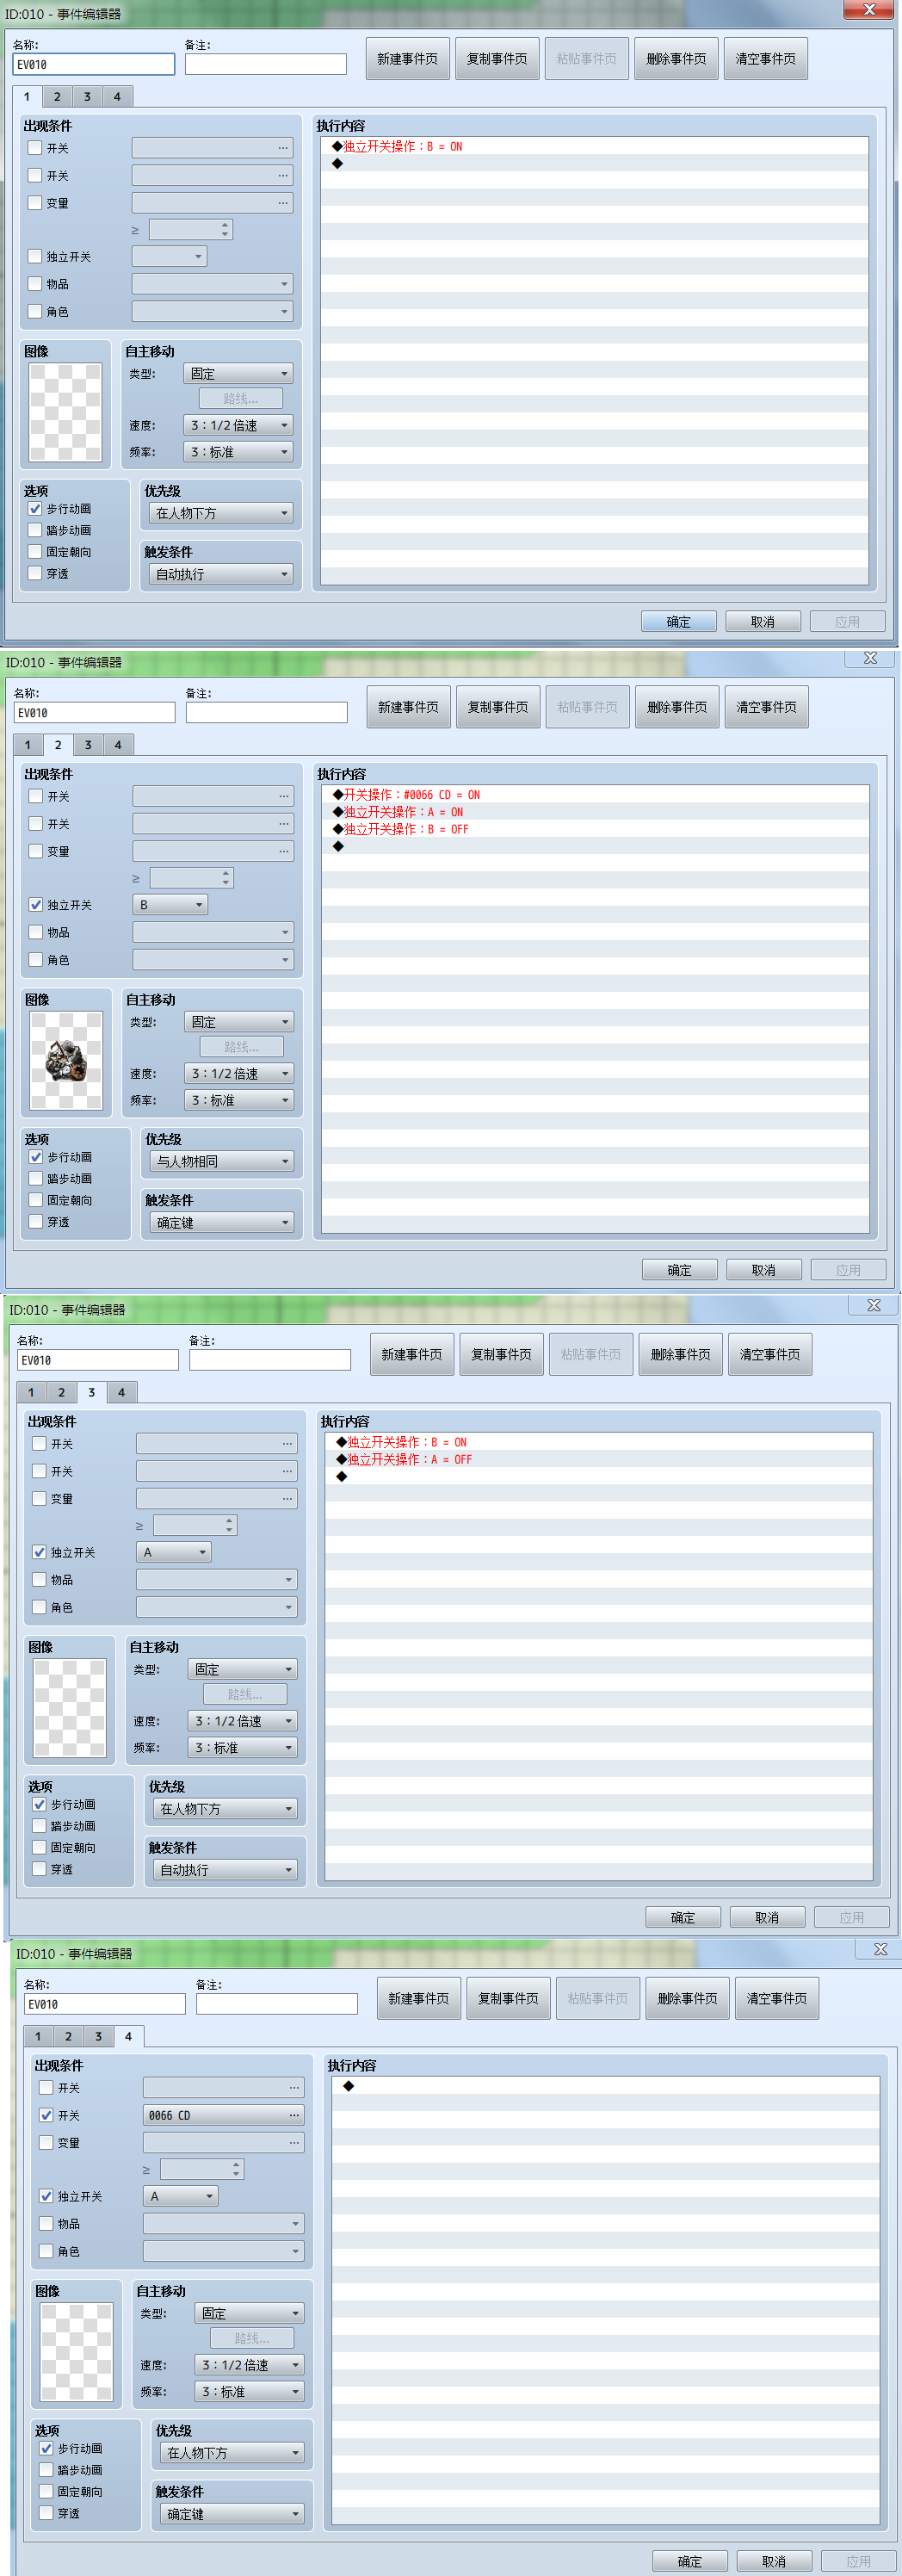Screen dimensions: 902x2576
Task: Enable 踏步动画 in the page 3 window
Action: (x=39, y=1825)
